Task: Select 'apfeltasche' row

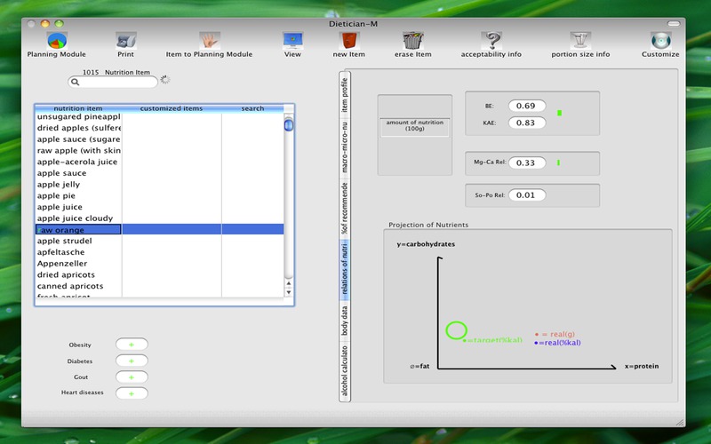Action: click(159, 252)
